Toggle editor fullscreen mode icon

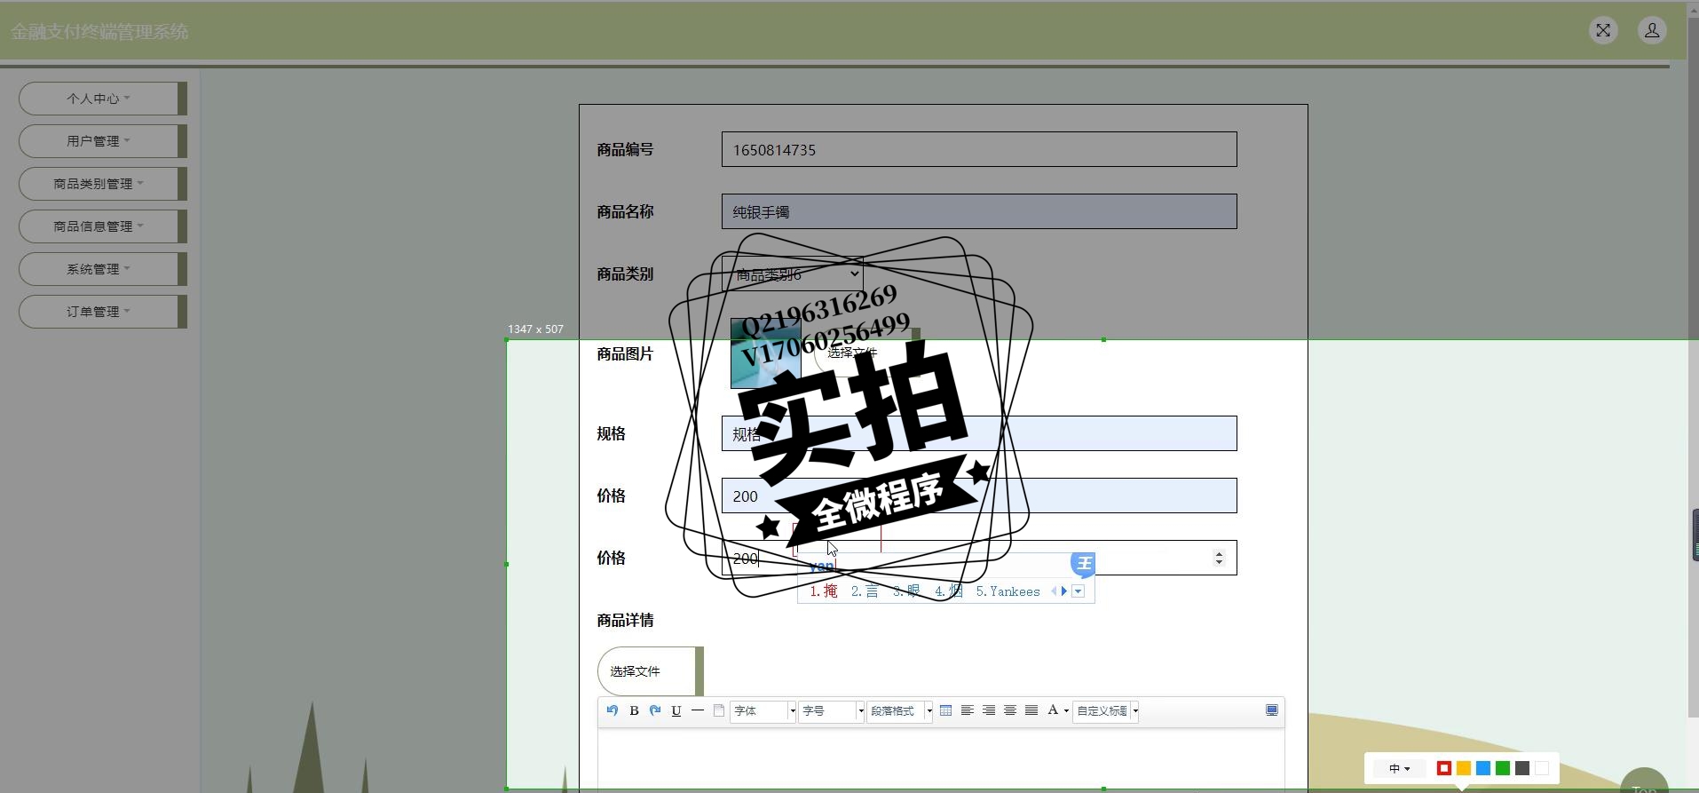point(1272,710)
